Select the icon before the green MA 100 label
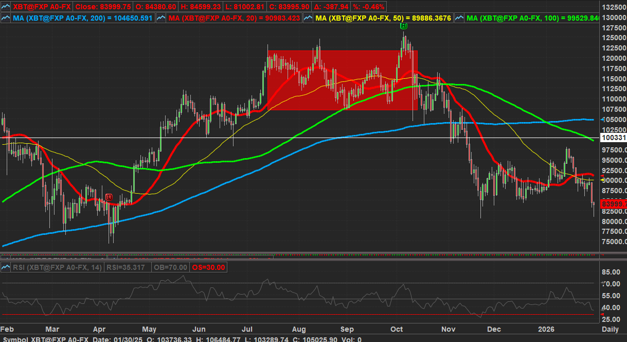The image size is (627, 342). [x=459, y=18]
